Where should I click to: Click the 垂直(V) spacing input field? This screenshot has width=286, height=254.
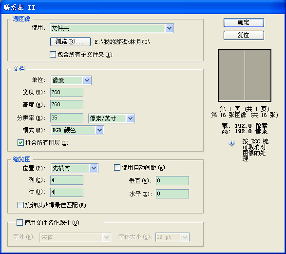(172, 181)
